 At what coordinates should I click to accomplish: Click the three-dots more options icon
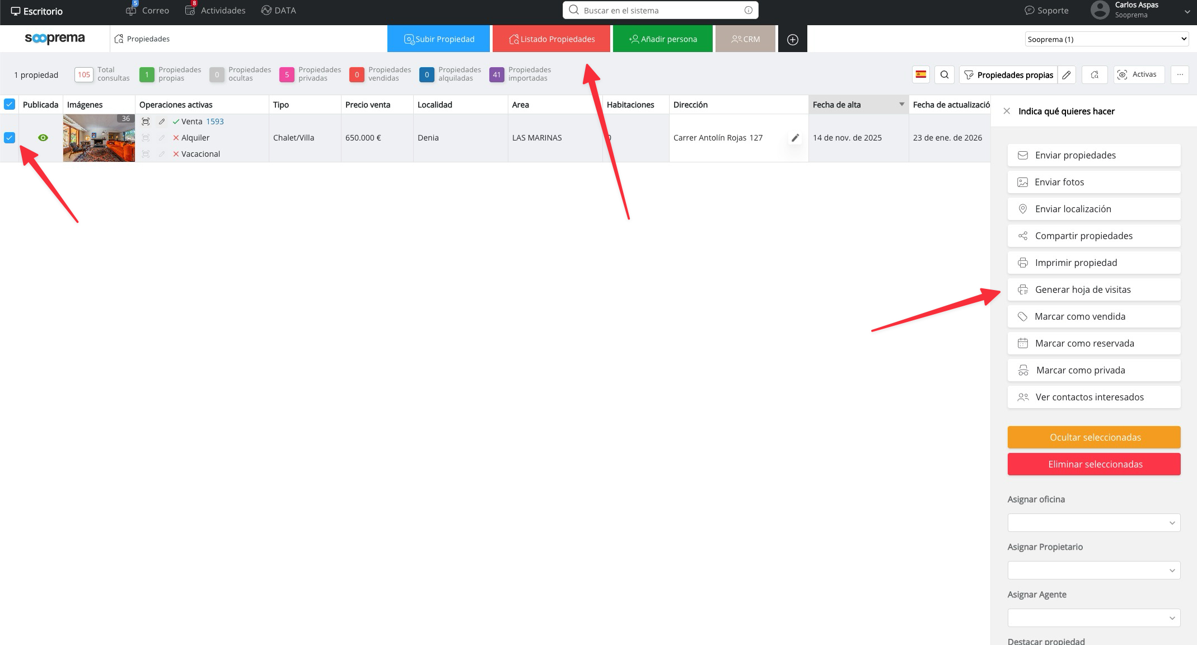pos(1180,74)
